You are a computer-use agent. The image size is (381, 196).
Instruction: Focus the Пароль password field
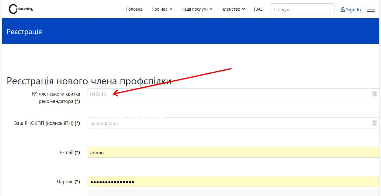coord(233,181)
